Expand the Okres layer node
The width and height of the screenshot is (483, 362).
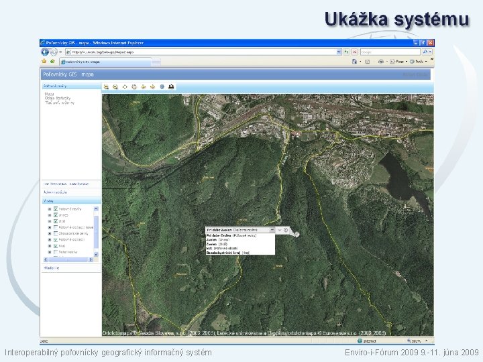[50, 215]
